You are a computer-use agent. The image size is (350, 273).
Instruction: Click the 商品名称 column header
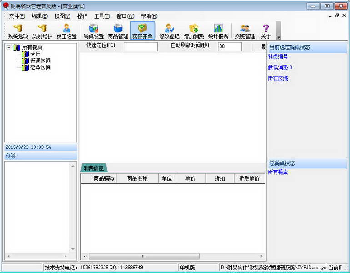[x=137, y=178]
